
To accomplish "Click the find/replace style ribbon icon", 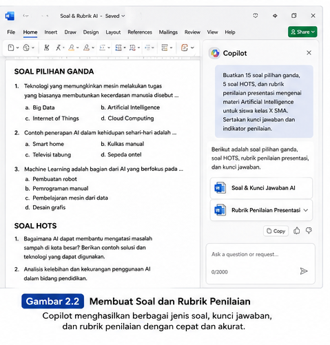I will (x=132, y=48).
